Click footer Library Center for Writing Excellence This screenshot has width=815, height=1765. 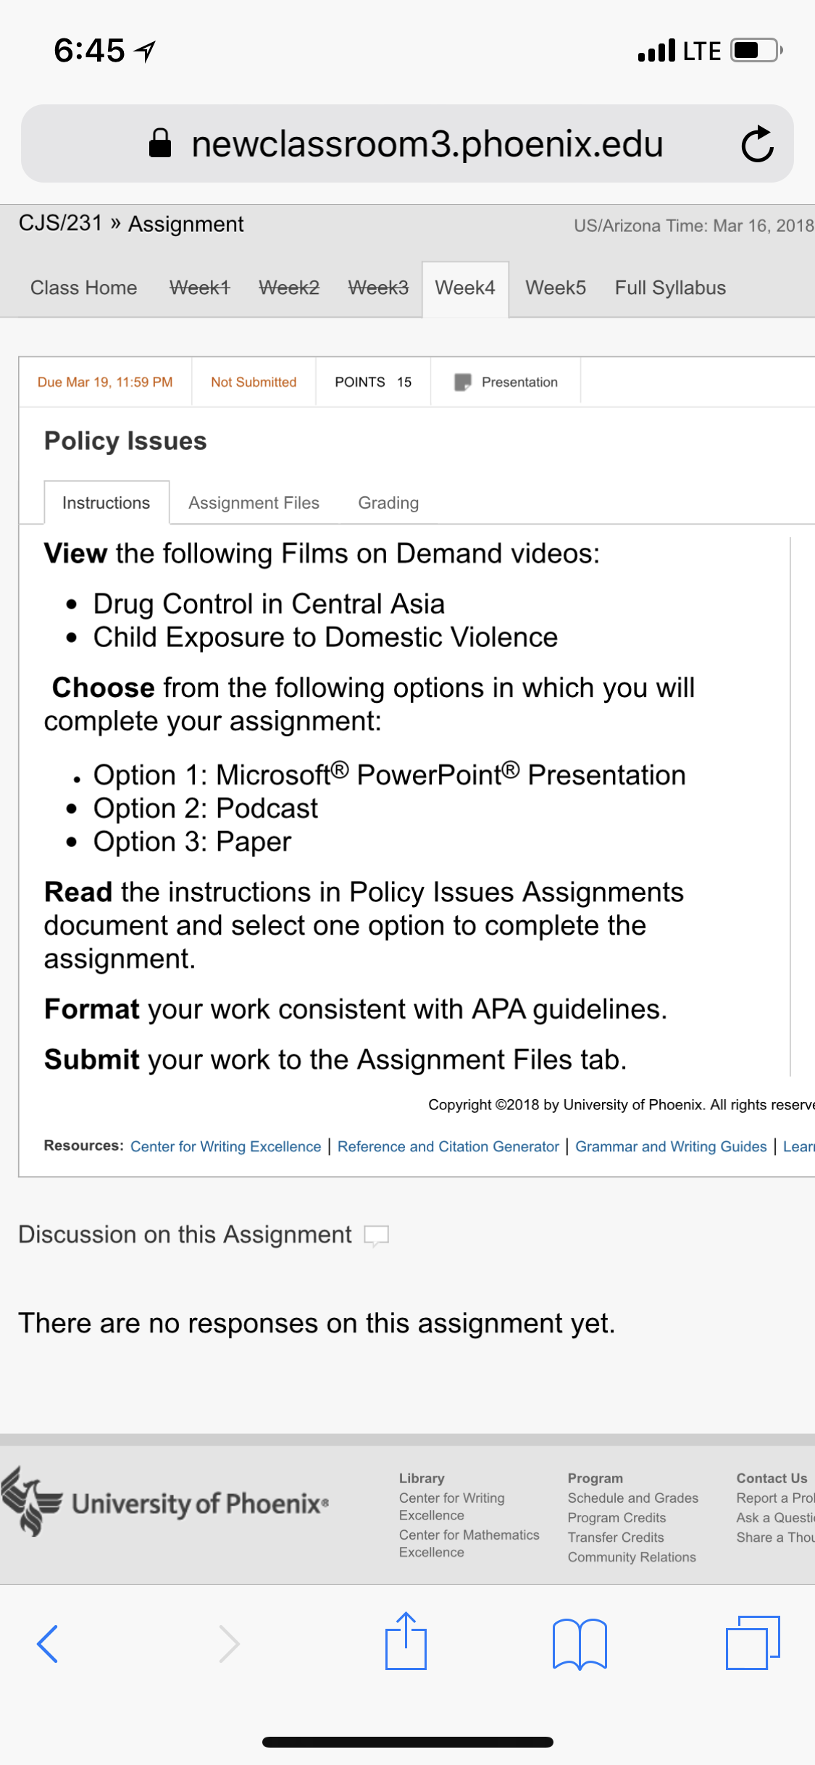pos(452,1506)
